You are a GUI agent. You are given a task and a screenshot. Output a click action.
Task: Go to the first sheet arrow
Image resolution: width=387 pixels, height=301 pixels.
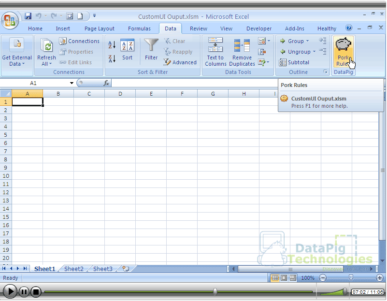[4, 269]
